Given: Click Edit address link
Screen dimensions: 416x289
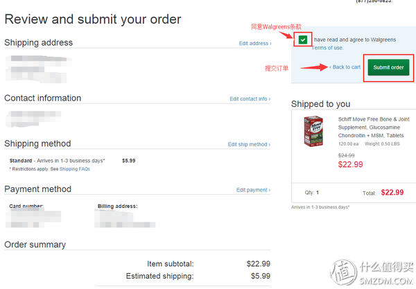Looking at the screenshot, I should click(x=254, y=43).
